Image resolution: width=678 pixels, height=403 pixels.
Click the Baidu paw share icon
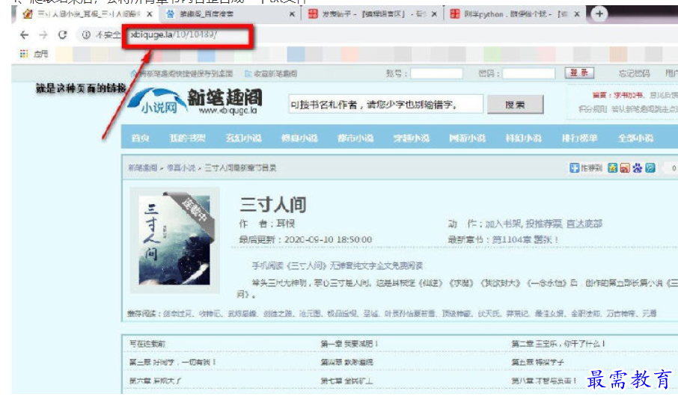(x=638, y=168)
